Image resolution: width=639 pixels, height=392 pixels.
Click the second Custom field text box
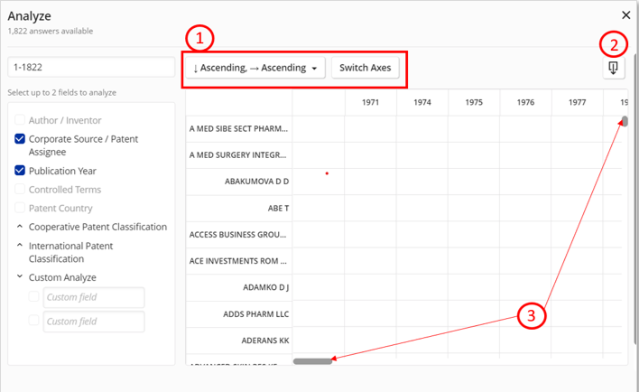point(94,321)
